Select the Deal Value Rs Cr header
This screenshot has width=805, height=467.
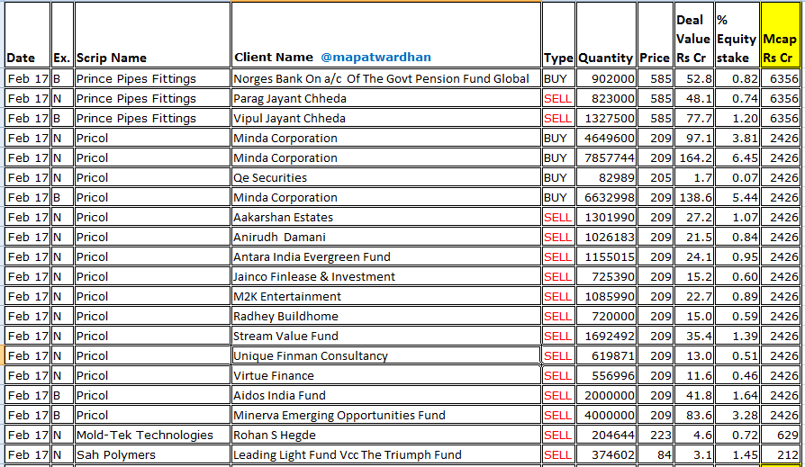tap(693, 34)
